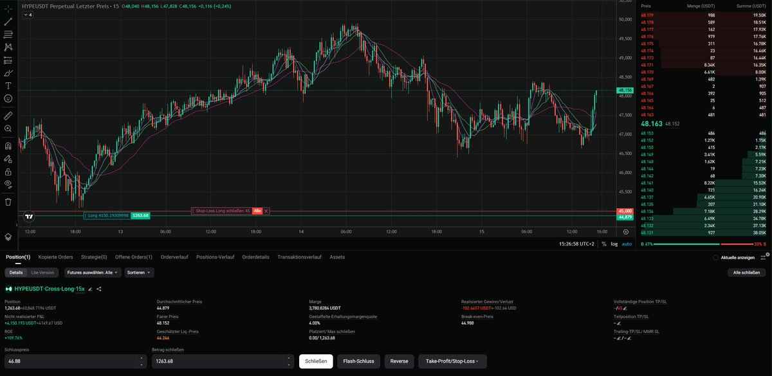Select the XABCD pattern tool
This screenshot has height=376, width=772.
click(8, 47)
